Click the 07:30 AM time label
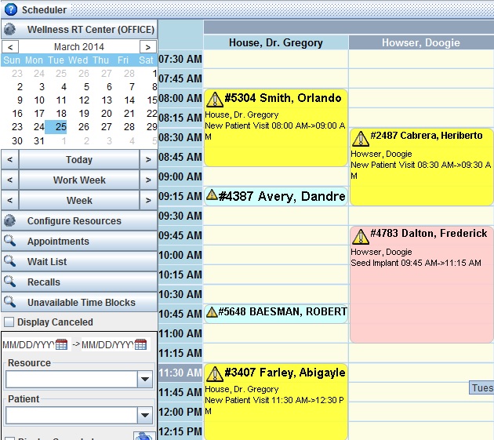The image size is (494, 440). [180, 59]
